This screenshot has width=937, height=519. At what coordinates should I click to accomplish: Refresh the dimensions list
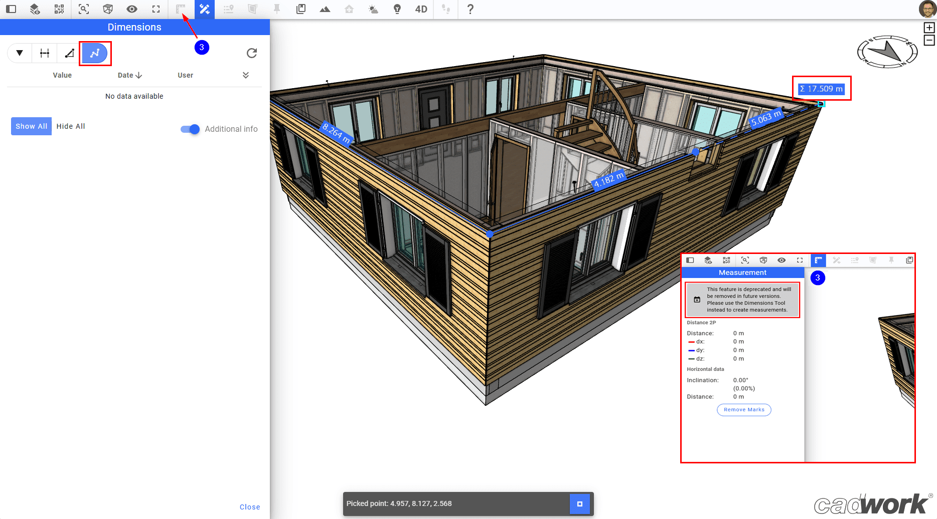252,53
